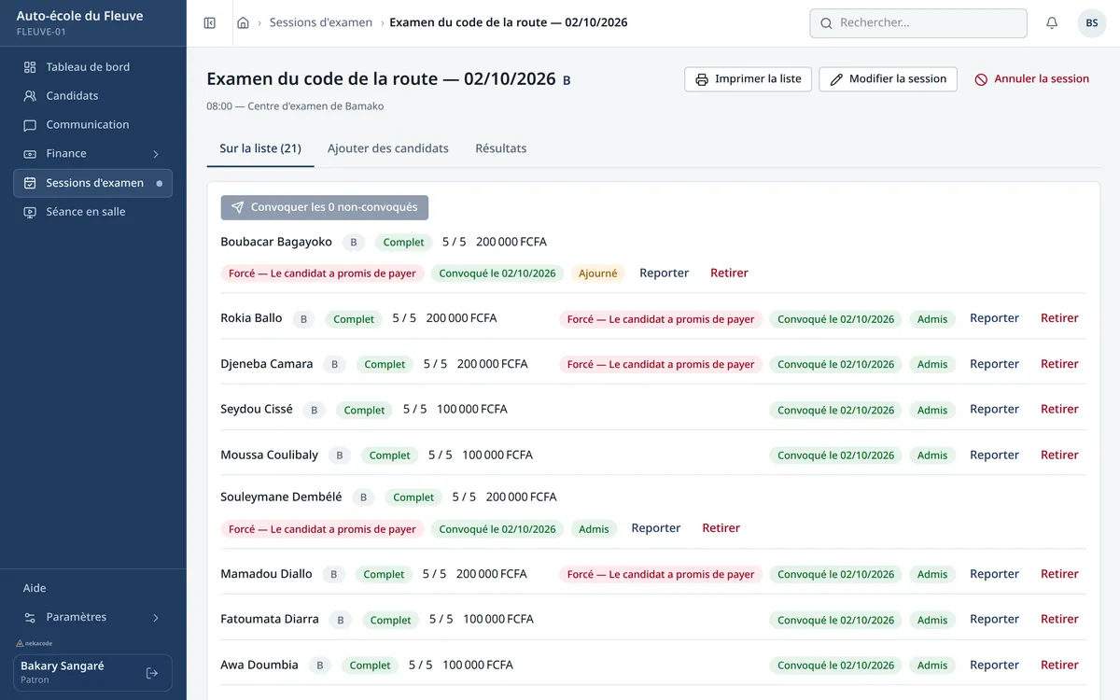The width and height of the screenshot is (1120, 700).
Task: Click Reporter for Awa Doumbia
Action: (x=995, y=665)
